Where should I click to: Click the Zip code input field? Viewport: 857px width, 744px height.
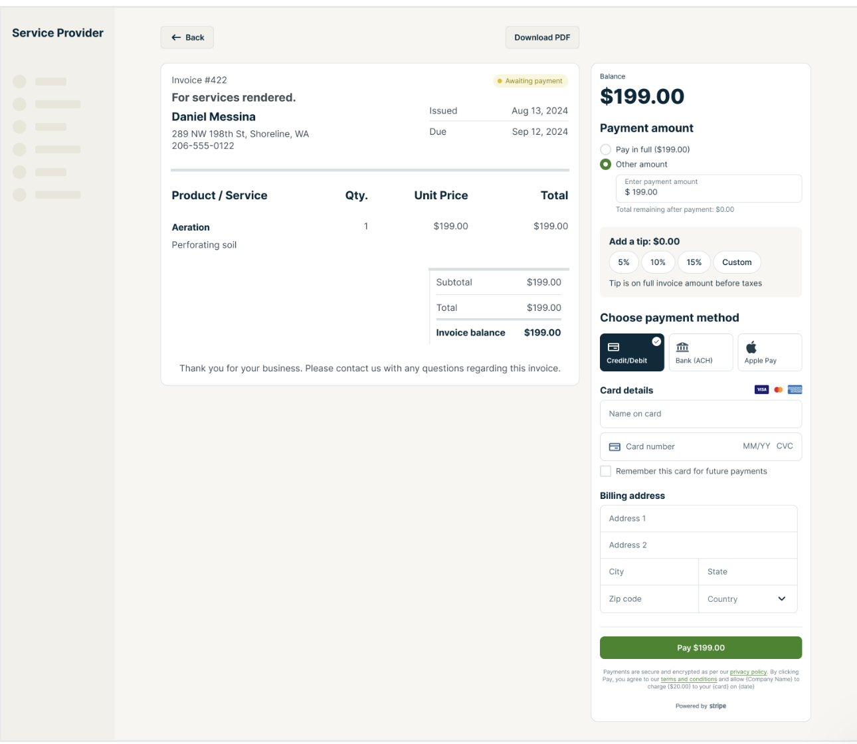tap(649, 599)
